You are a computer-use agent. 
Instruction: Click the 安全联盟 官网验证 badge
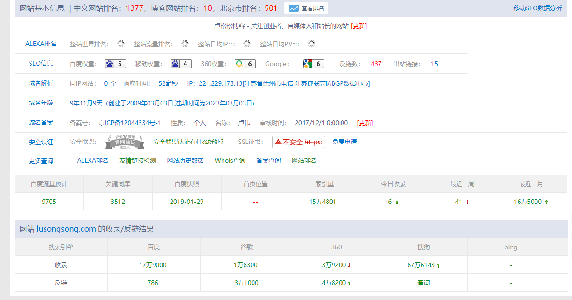[124, 142]
